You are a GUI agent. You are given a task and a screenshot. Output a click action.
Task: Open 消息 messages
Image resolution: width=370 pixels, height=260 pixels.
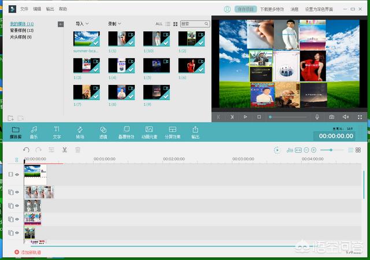294,9
